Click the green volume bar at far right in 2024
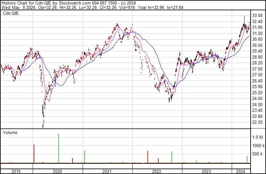The height and width of the screenshot is (174, 266). pos(247,159)
